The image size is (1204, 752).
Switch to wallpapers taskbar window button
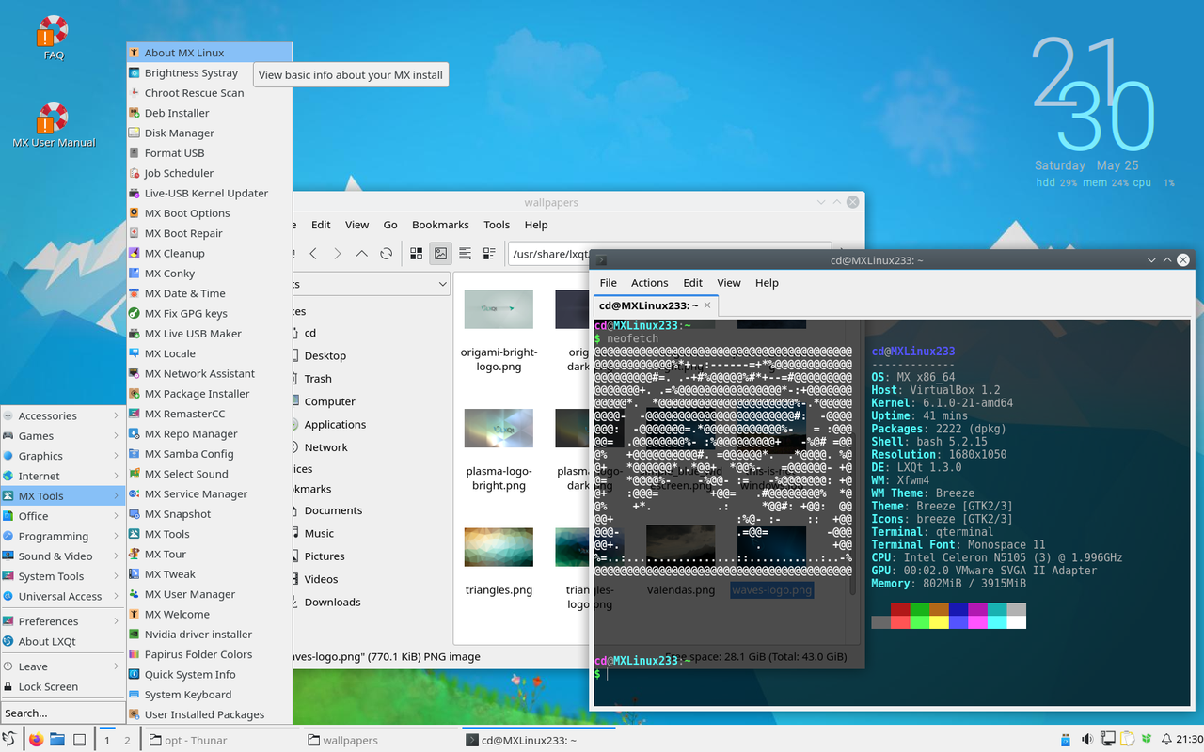click(382, 740)
